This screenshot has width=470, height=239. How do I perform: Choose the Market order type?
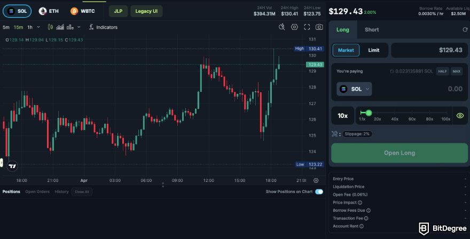pos(346,50)
